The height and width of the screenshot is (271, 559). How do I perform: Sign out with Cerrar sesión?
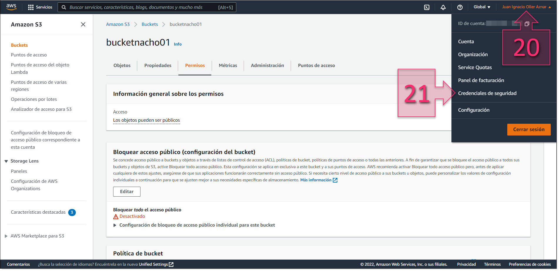point(529,129)
